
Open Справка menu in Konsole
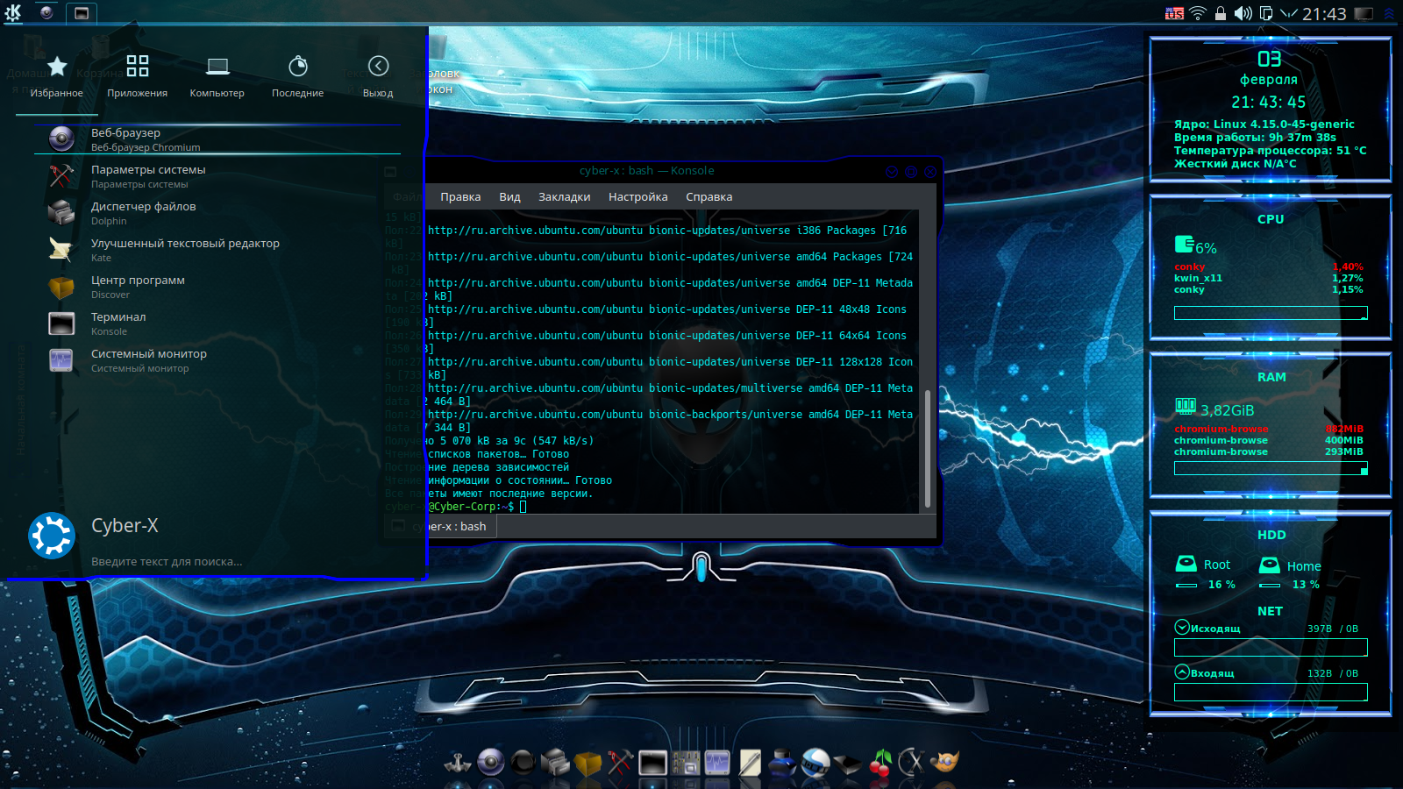709,196
